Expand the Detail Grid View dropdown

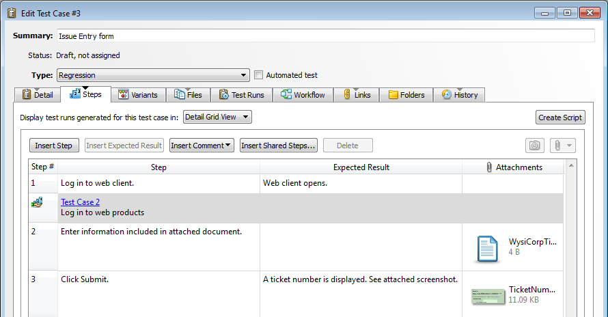tap(217, 117)
